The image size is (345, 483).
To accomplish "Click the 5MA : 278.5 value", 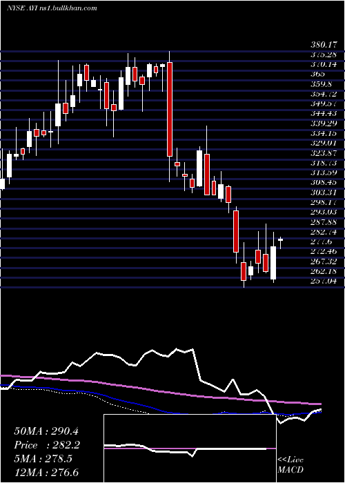I will [x=43, y=459].
